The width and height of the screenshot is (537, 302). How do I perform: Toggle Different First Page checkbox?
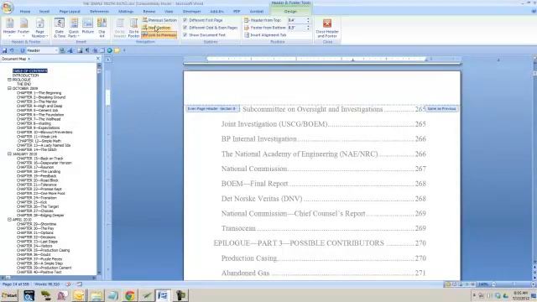pos(185,20)
